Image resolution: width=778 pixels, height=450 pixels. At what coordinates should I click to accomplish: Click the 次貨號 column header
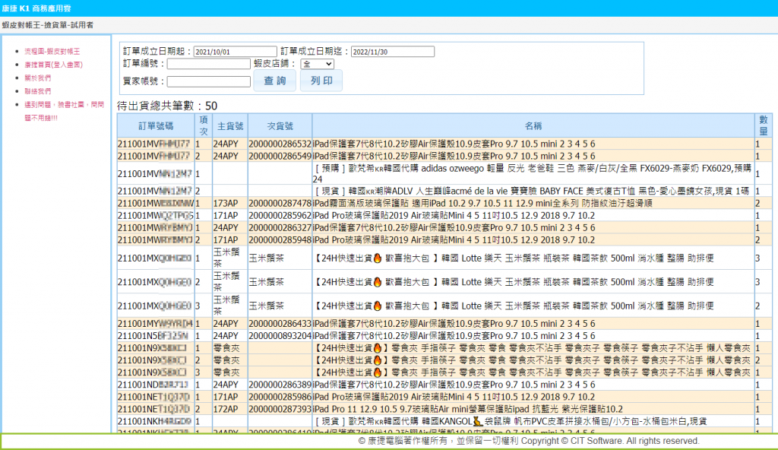pos(280,125)
